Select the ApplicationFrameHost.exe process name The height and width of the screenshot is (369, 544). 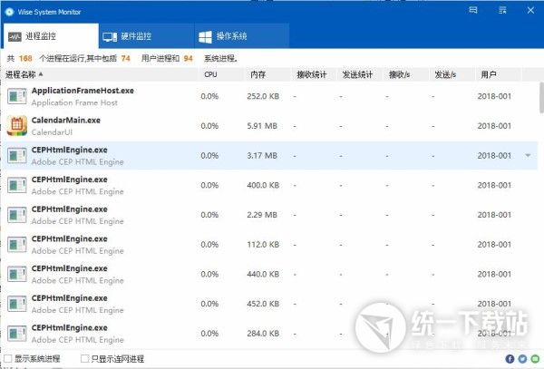83,91
